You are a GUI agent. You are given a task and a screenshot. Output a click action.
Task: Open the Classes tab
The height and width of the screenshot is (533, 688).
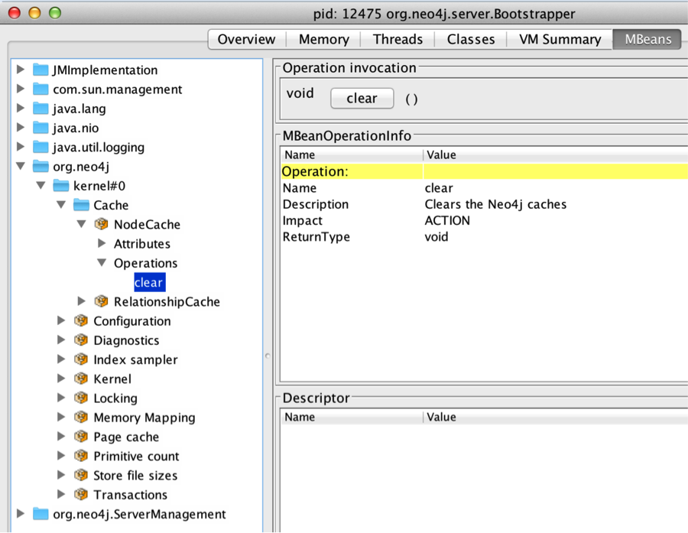471,40
